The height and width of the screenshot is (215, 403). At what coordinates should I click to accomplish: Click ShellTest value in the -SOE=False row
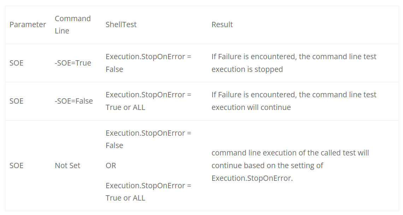pos(148,101)
